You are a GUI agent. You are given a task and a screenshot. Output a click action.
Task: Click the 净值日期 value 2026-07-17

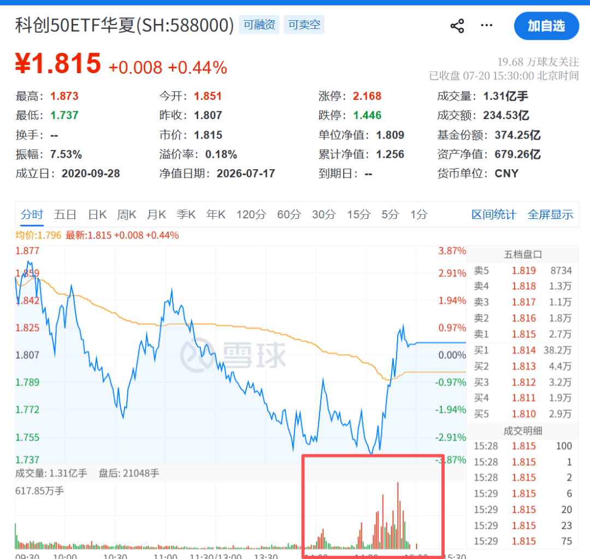click(246, 174)
